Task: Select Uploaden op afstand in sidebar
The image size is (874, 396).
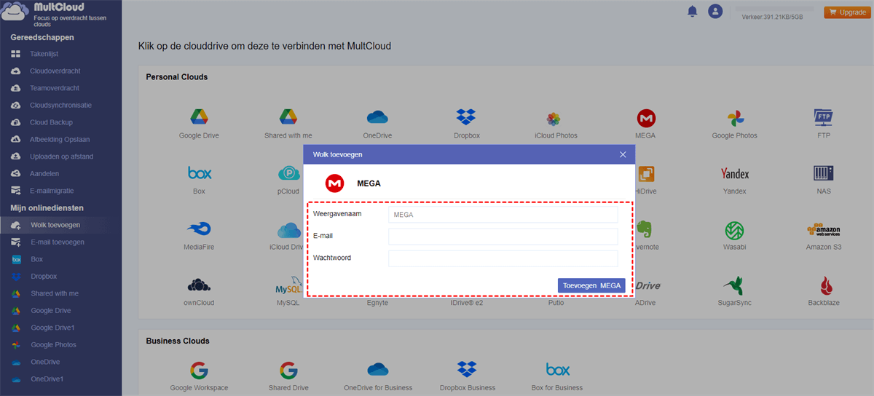Action: (60, 157)
